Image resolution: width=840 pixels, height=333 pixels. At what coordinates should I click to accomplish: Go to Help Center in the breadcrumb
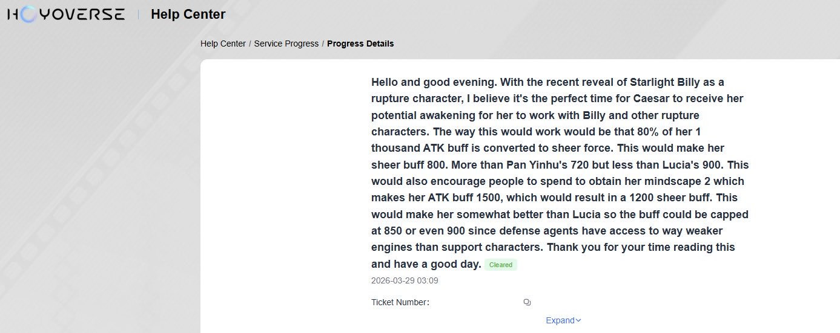click(x=223, y=44)
